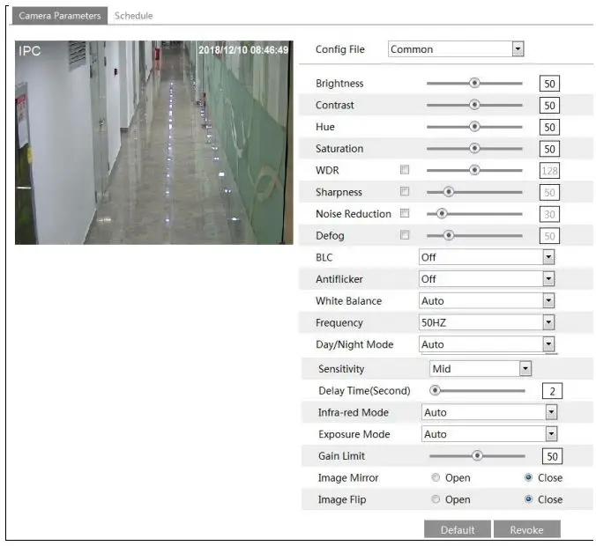Click the Gain Limit slider handle

pos(477,455)
